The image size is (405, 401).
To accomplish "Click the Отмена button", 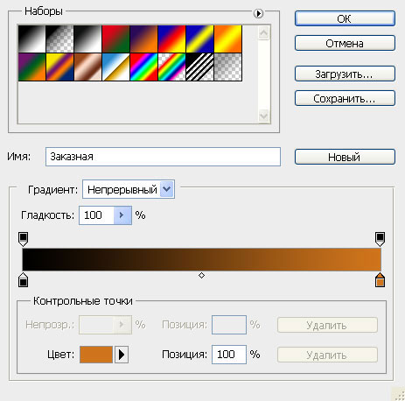I will pyautogui.click(x=345, y=43).
